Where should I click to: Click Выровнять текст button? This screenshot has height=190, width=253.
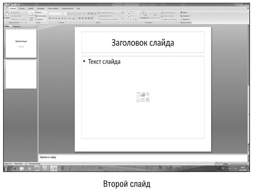[105, 16]
